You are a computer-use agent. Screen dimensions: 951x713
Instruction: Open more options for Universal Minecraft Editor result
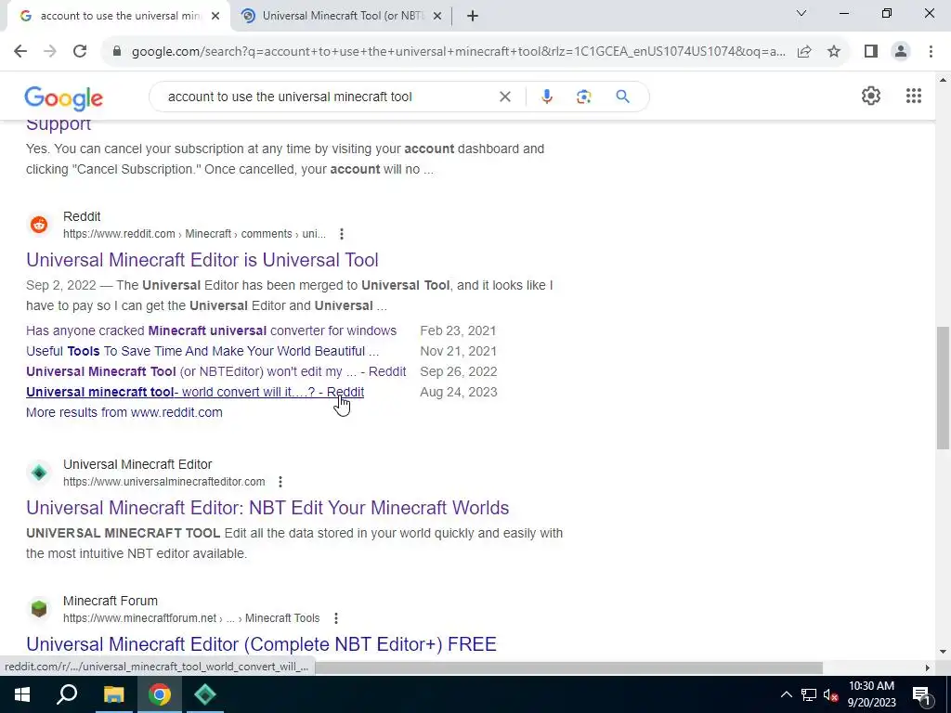pos(280,482)
